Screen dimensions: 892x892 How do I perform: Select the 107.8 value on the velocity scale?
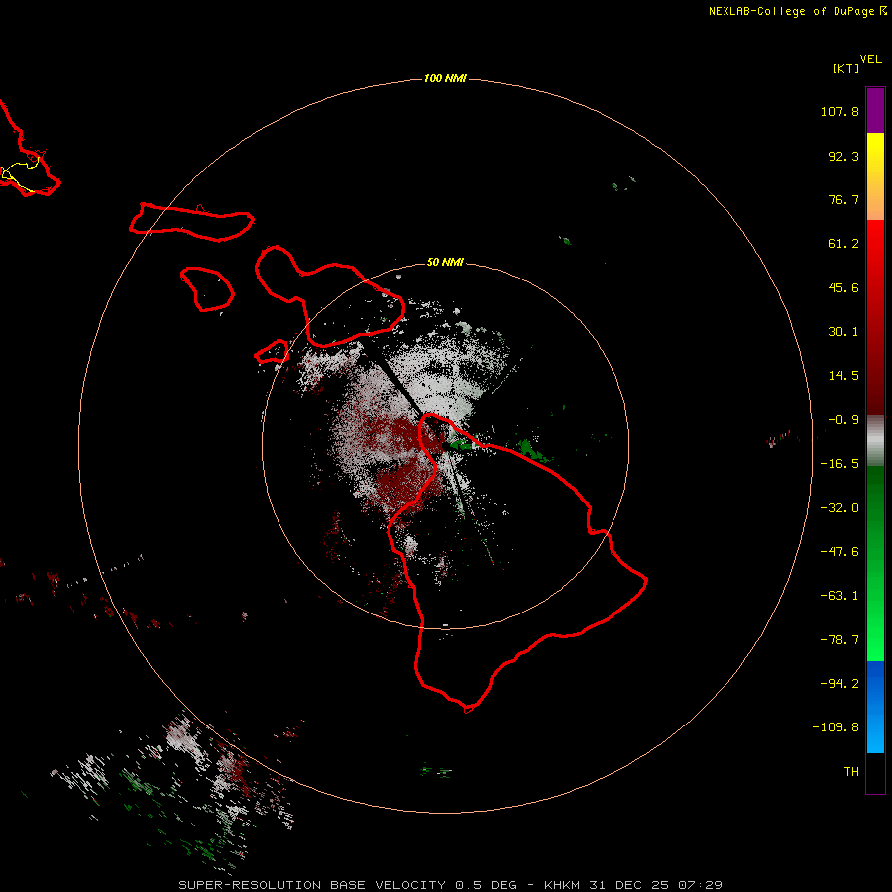tap(839, 111)
